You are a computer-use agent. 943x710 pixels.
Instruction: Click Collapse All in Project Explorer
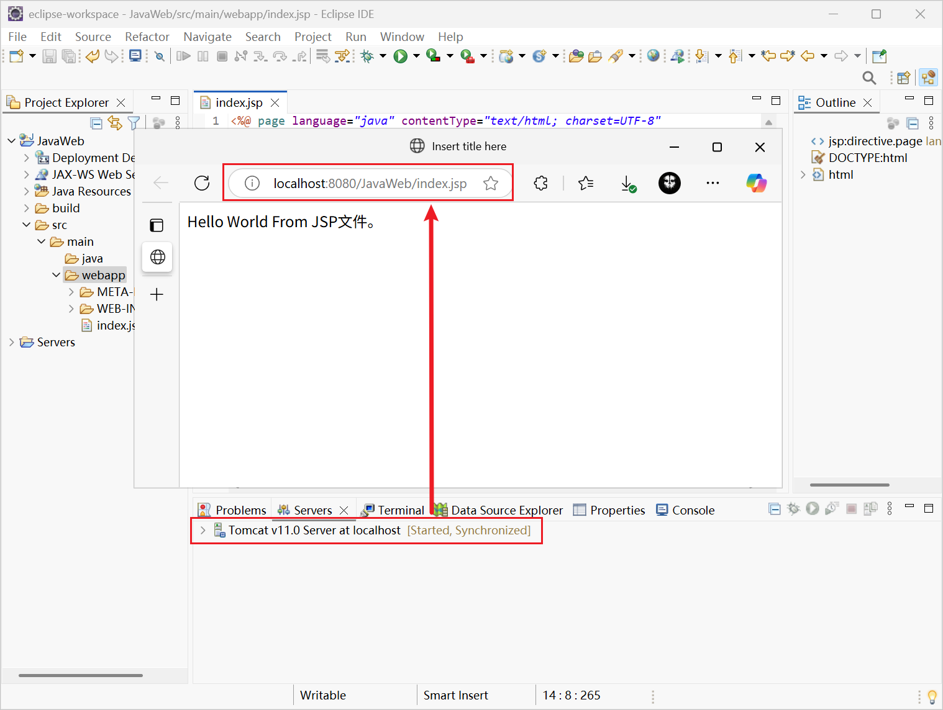coord(96,123)
